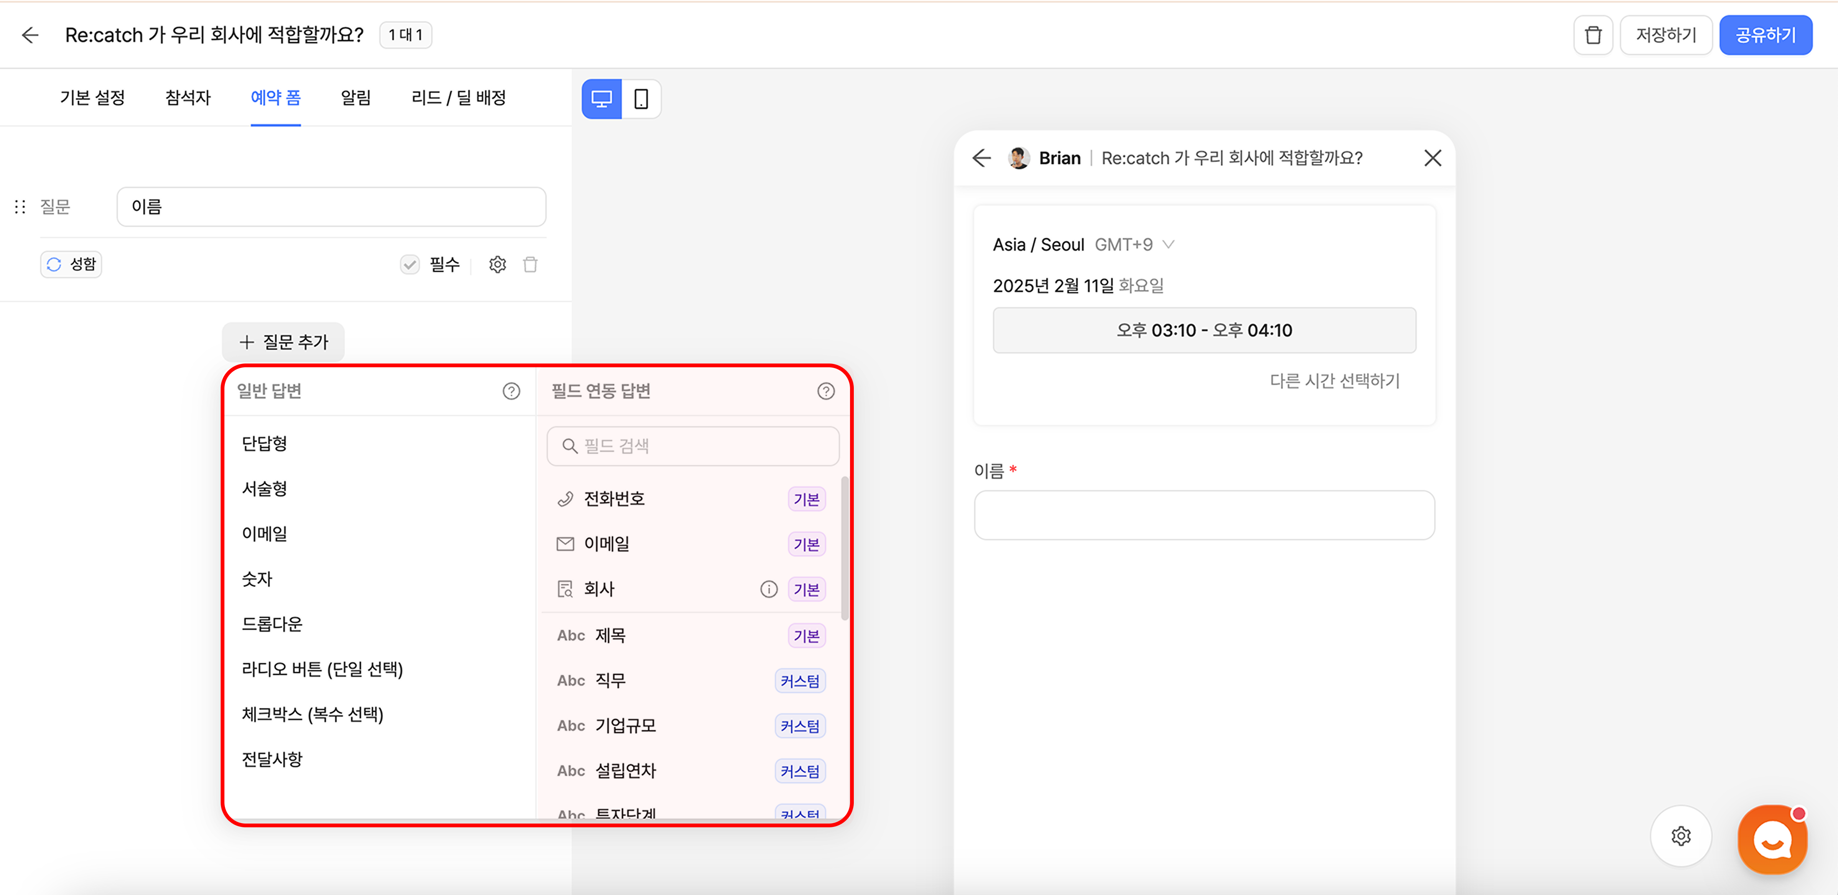1838x895 pixels.
Task: Select 드롭다운 answer type
Action: tap(272, 624)
